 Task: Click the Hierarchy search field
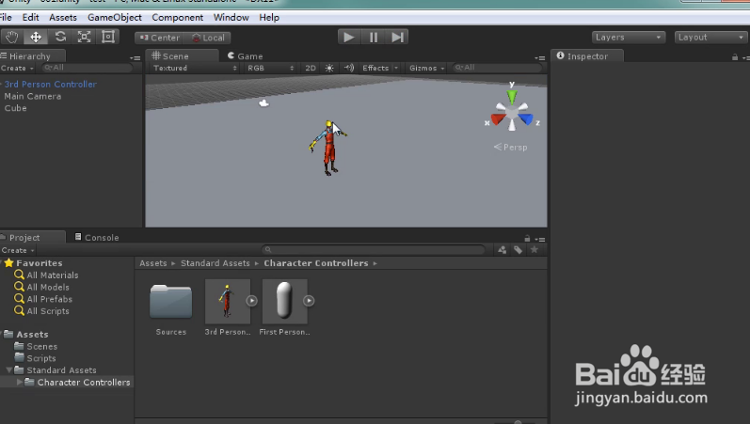[x=88, y=68]
